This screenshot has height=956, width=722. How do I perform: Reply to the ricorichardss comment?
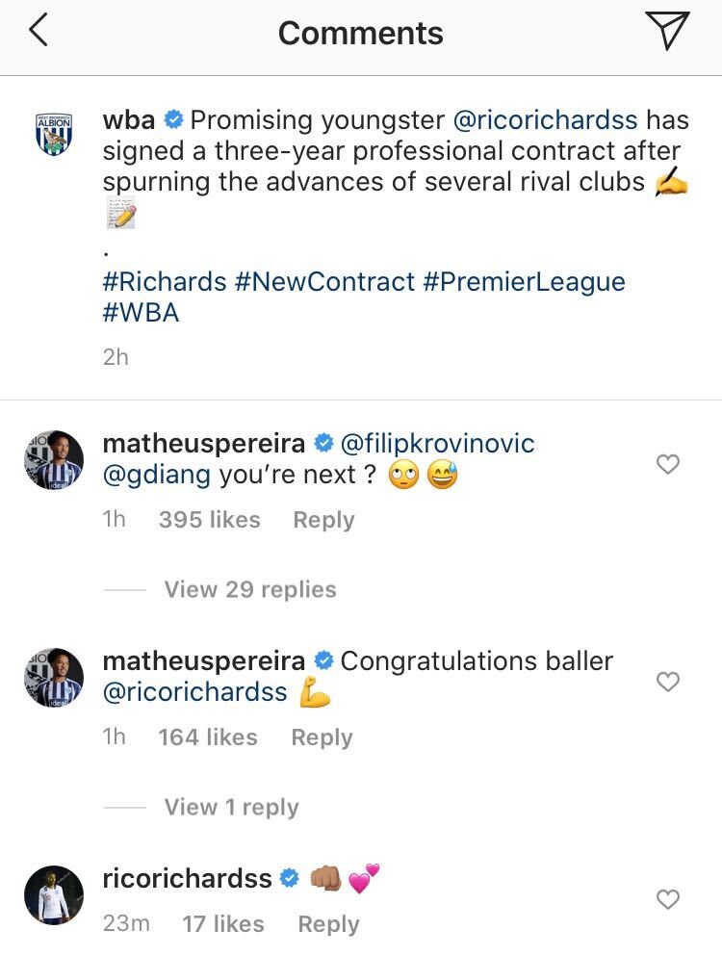pyautogui.click(x=328, y=924)
